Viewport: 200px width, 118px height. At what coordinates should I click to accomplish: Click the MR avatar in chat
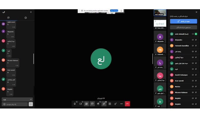pyautogui.click(x=3, y=60)
